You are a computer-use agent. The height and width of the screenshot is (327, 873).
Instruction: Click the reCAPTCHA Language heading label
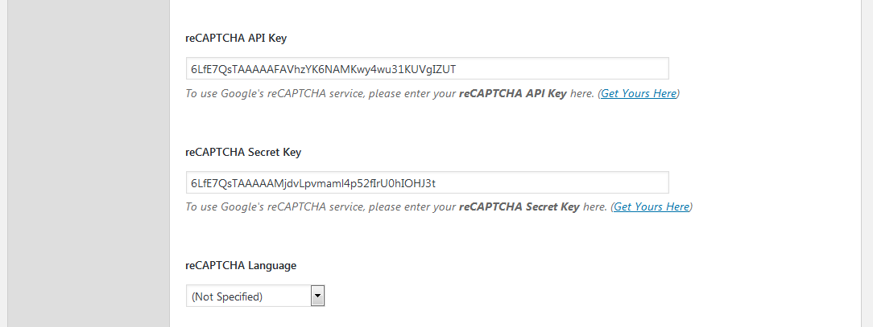point(241,265)
